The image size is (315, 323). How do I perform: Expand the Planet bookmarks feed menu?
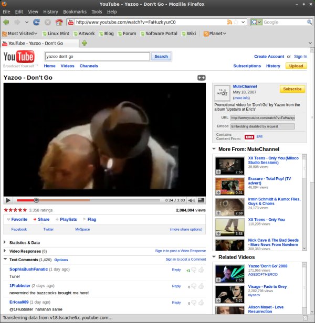[215, 34]
